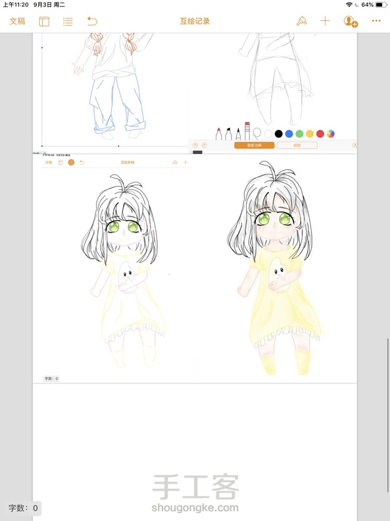
Task: Open the view options sidebar icon
Action: tap(44, 21)
